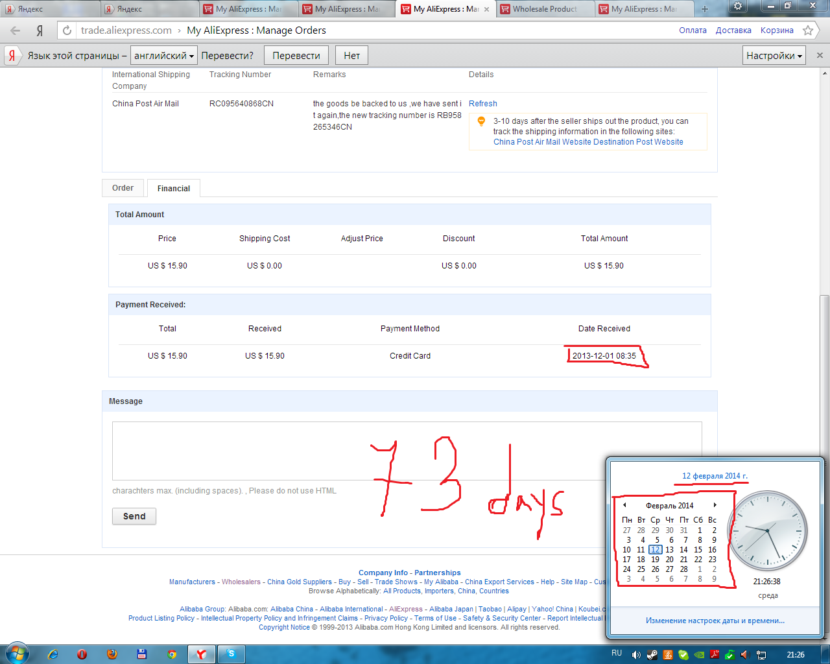Click the 12 февраля 2014 г. date link
The width and height of the screenshot is (830, 664).
coord(715,476)
